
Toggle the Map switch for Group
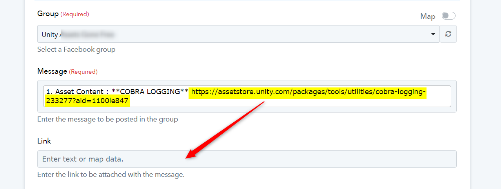(x=448, y=16)
